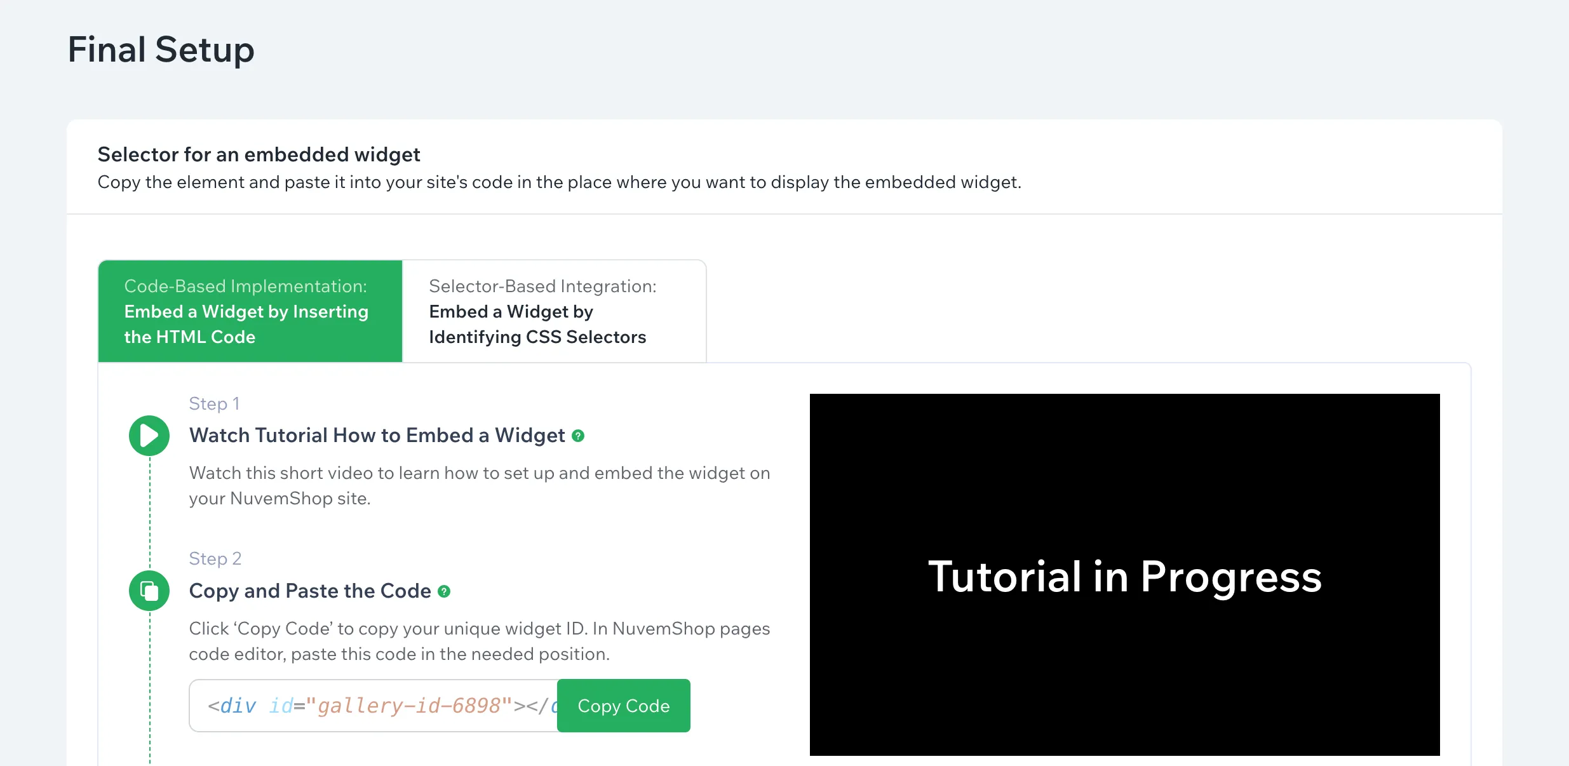The width and height of the screenshot is (1569, 766).
Task: Switch to Selector-Based Integration tab
Action: pyautogui.click(x=554, y=311)
